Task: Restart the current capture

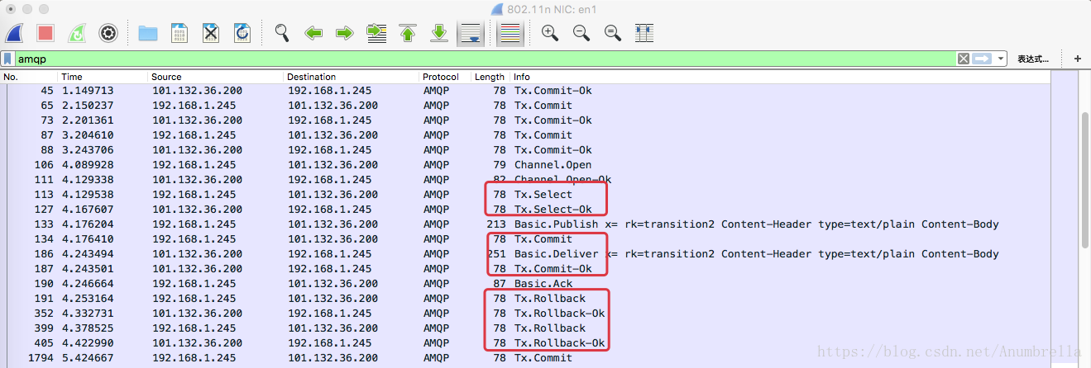Action: click(x=75, y=33)
